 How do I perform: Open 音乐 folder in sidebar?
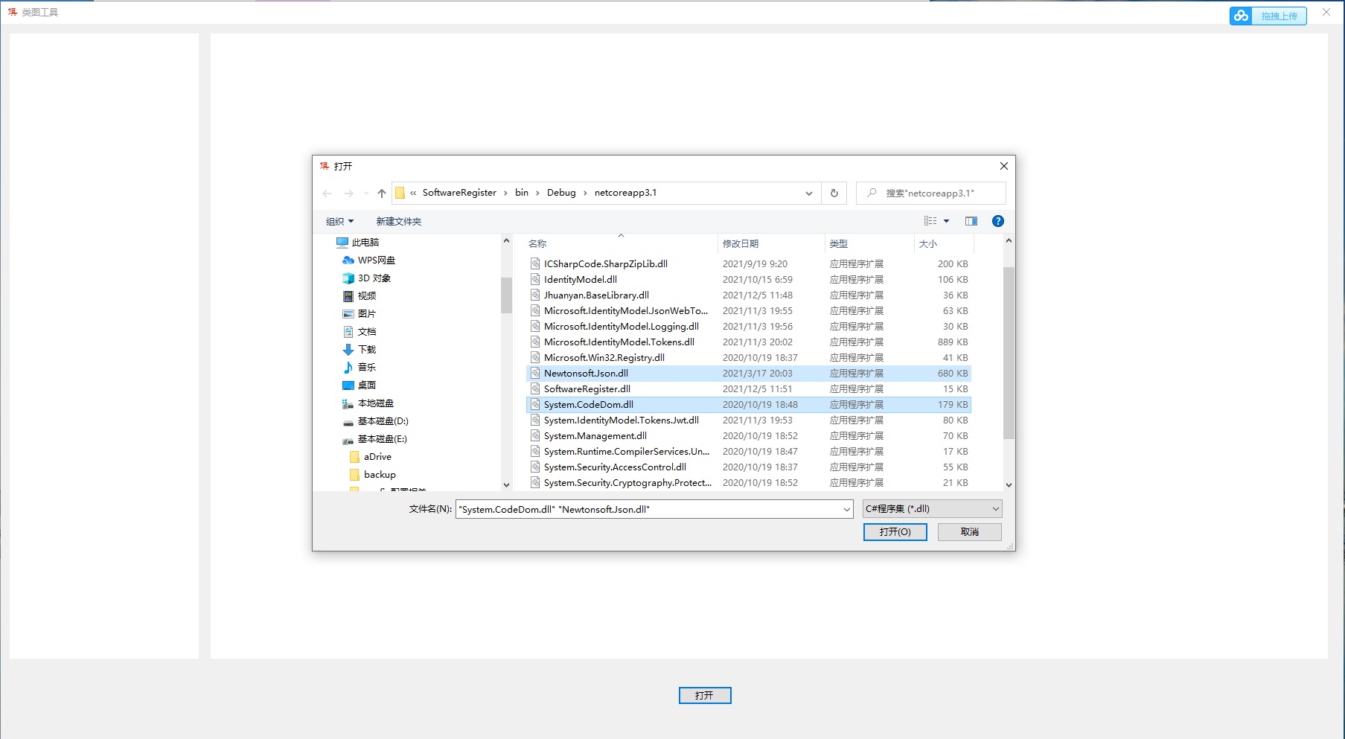[359, 368]
